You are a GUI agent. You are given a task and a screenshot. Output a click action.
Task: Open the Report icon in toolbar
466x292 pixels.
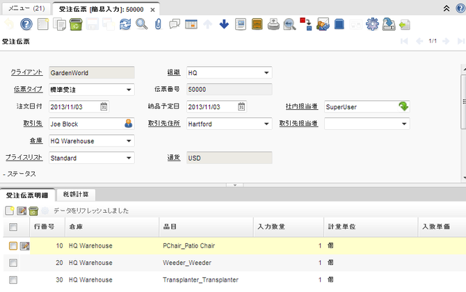click(x=241, y=24)
